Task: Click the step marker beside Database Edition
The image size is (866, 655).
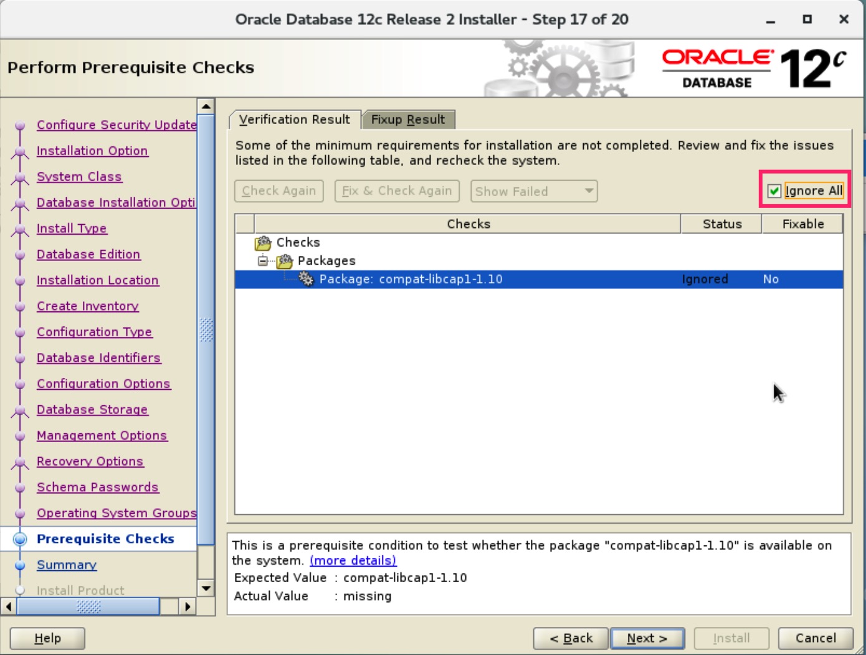Action: 20,255
